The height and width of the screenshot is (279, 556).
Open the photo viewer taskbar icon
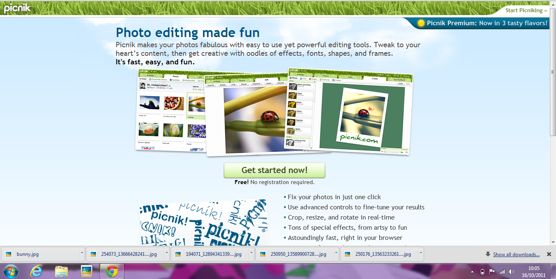86,271
